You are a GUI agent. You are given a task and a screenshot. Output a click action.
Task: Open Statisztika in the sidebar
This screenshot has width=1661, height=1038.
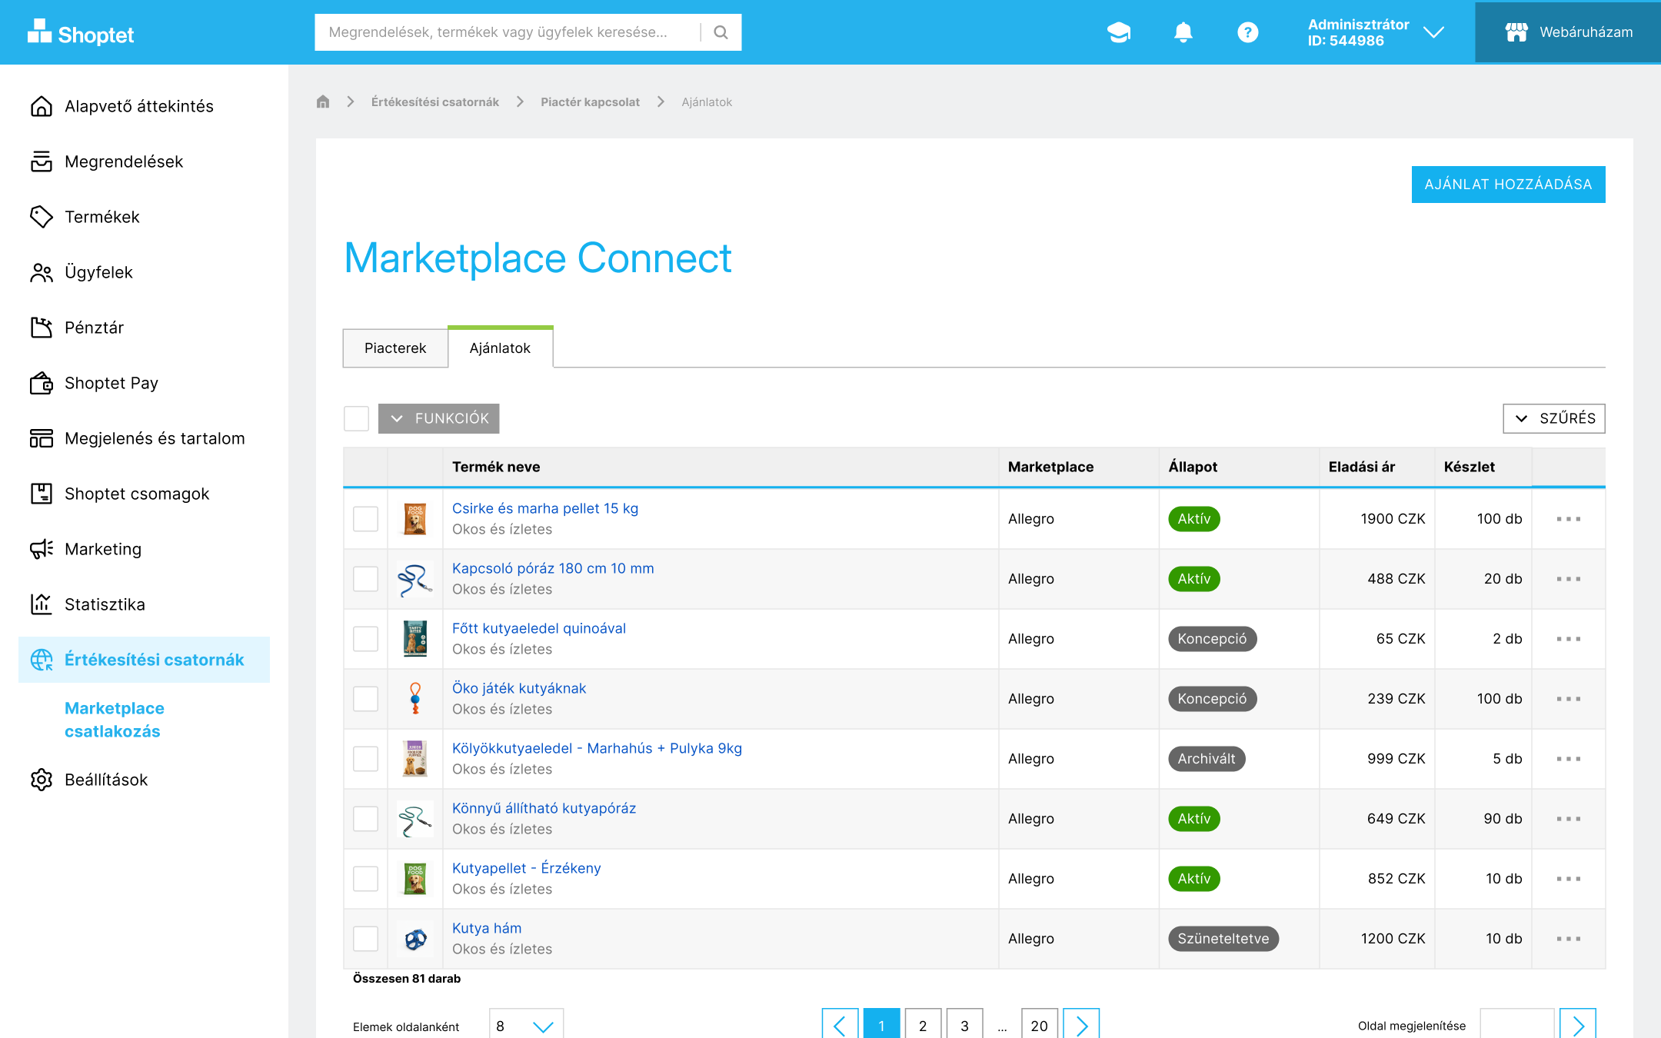pos(105,604)
